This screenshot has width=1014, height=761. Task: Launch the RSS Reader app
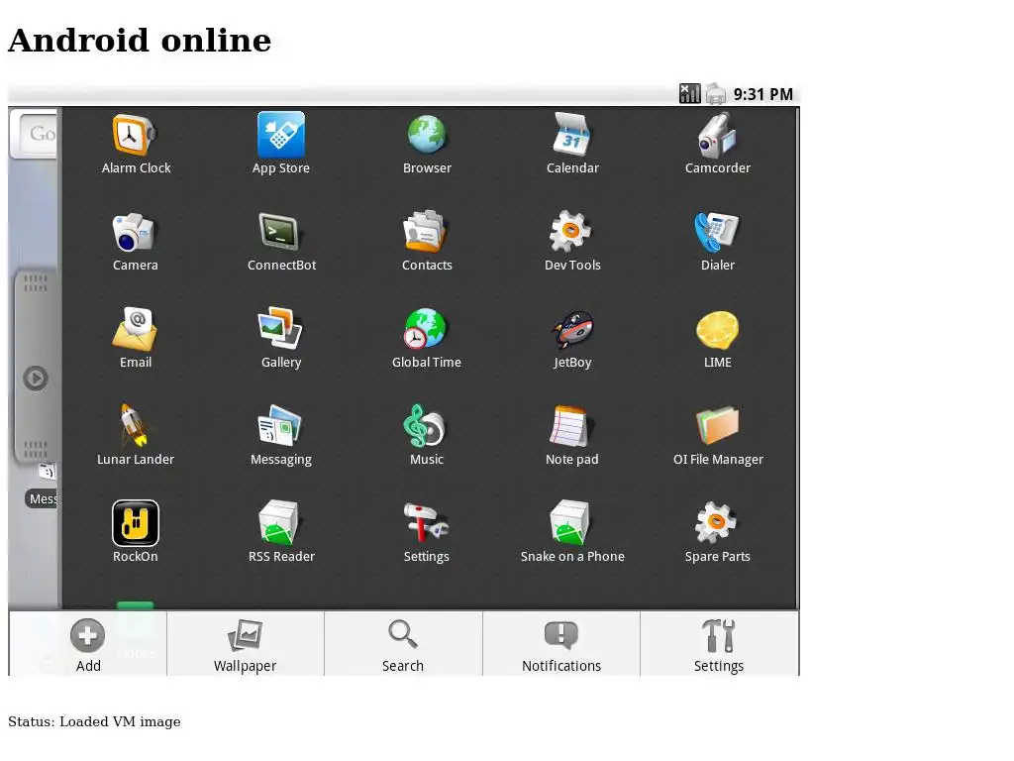(281, 532)
